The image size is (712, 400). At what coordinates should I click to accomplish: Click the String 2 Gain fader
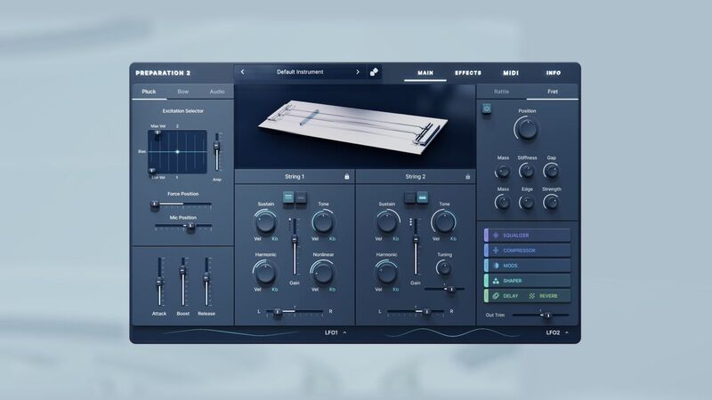pyautogui.click(x=415, y=246)
